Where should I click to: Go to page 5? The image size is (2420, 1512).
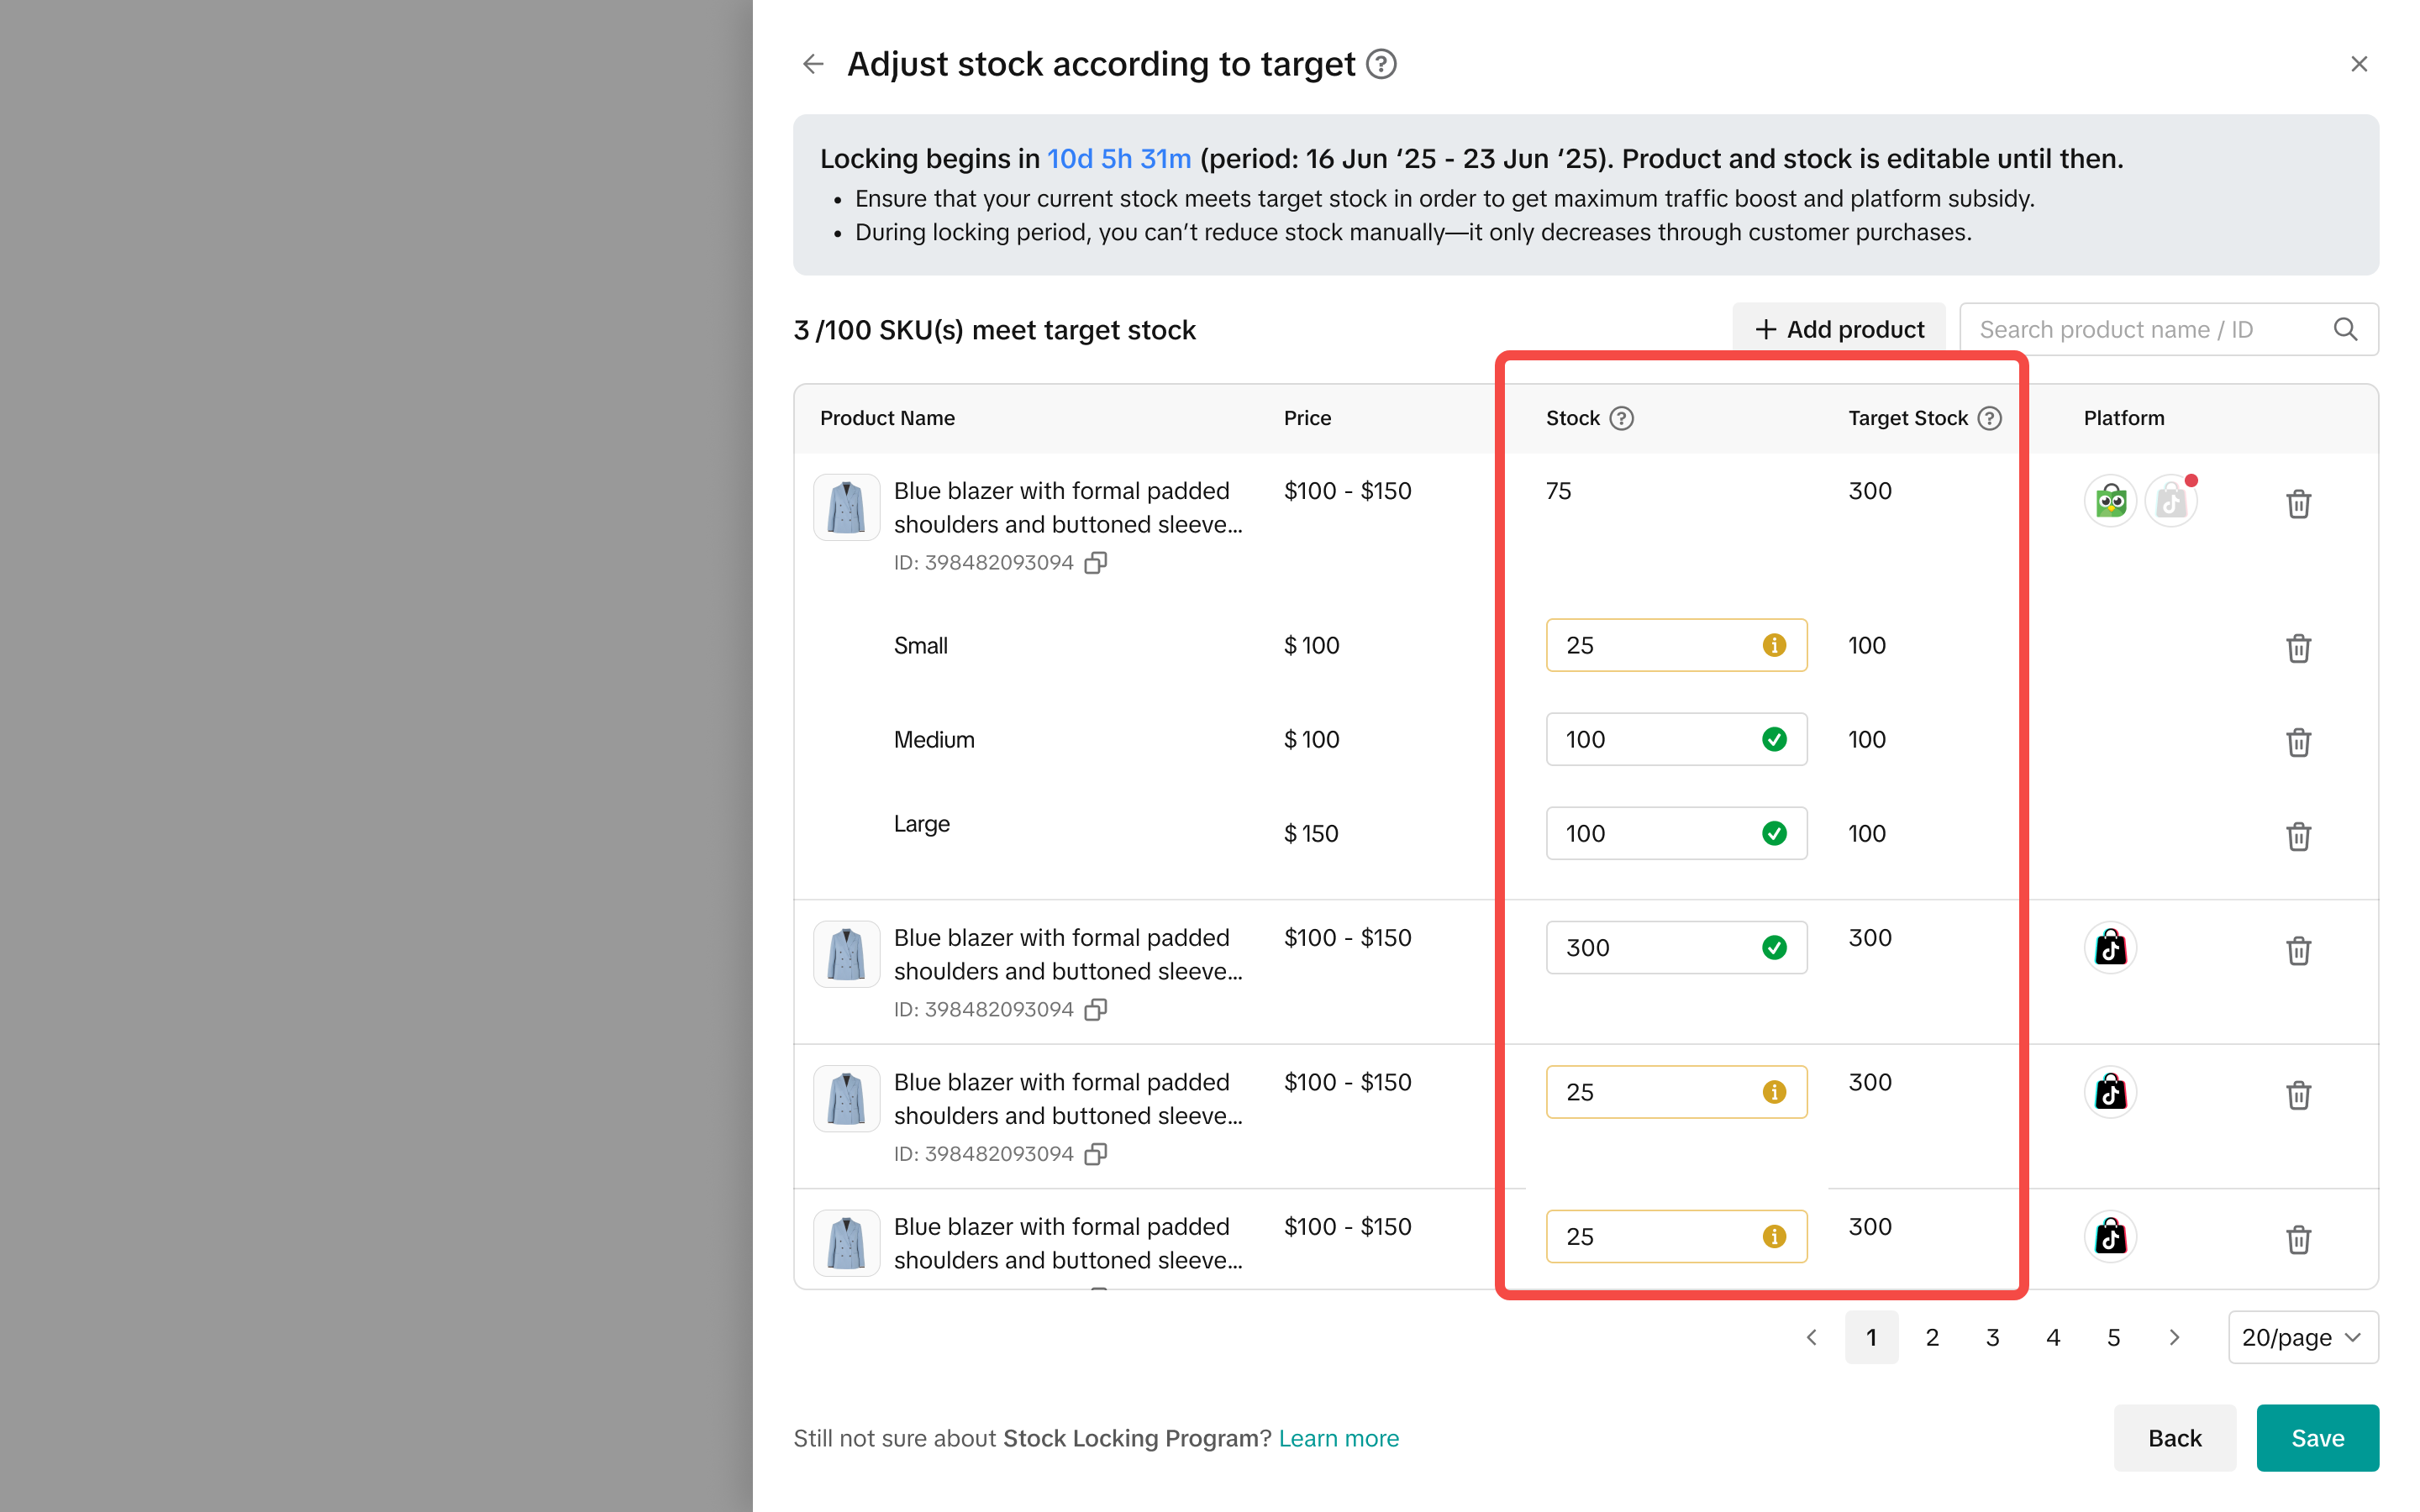(2113, 1337)
